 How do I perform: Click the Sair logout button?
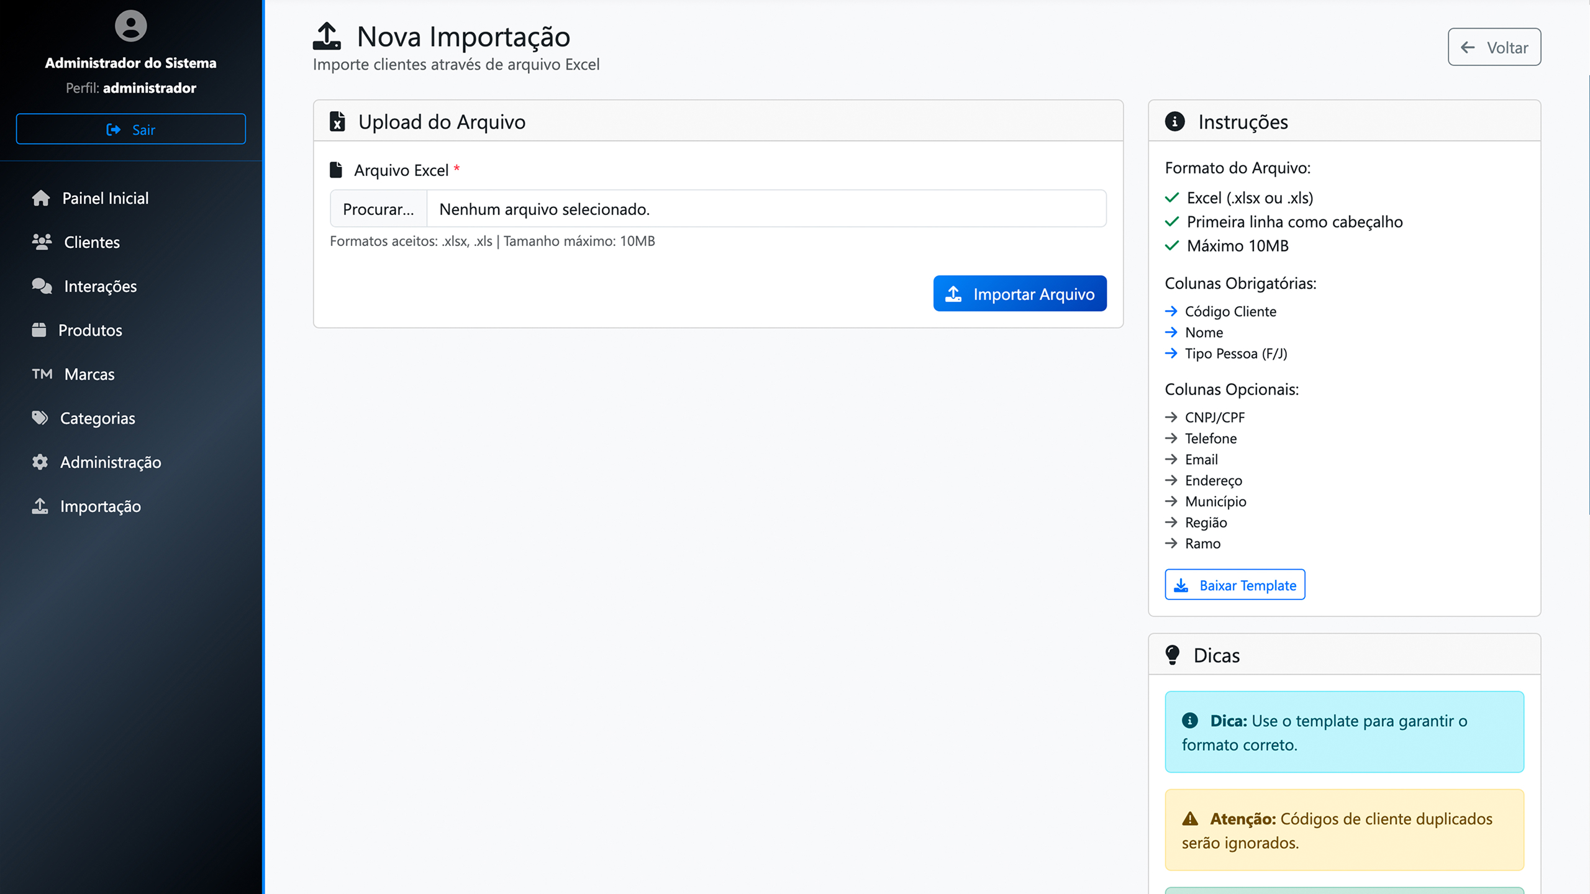(131, 129)
